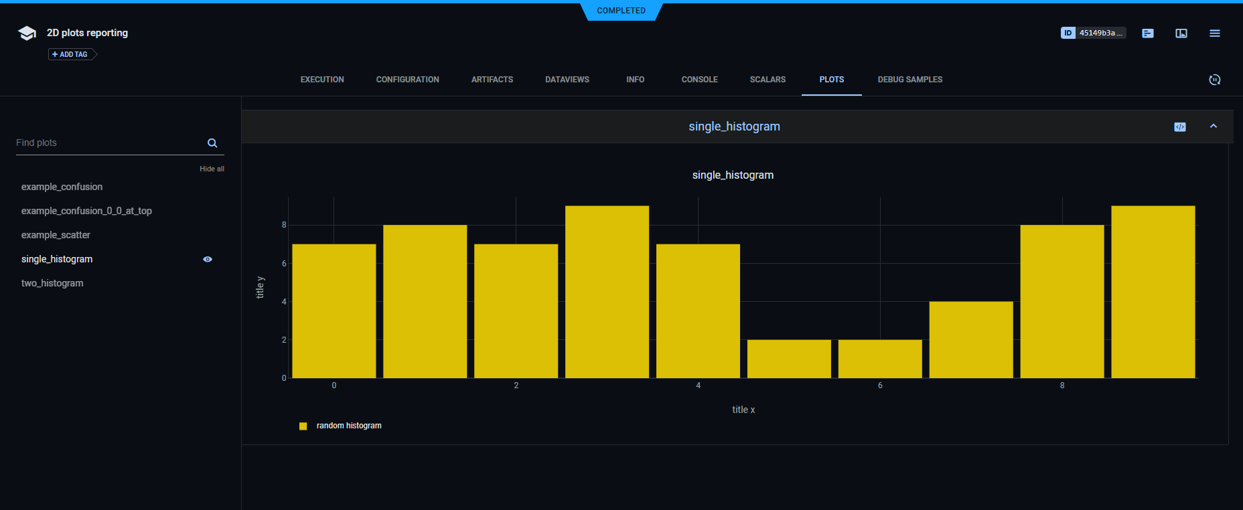Collapse the single_histogram plot section

(x=1214, y=126)
